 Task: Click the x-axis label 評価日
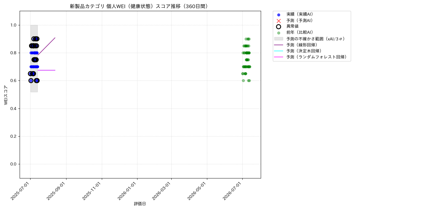click(140, 204)
